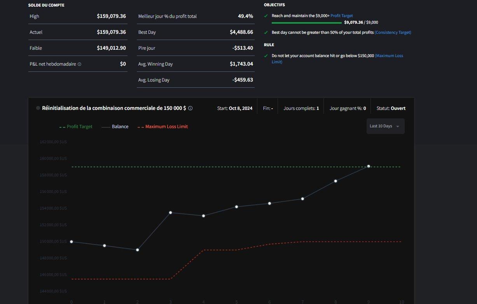Click checkmark beside the Consistency Target objective
477x304 pixels.
pos(266,33)
